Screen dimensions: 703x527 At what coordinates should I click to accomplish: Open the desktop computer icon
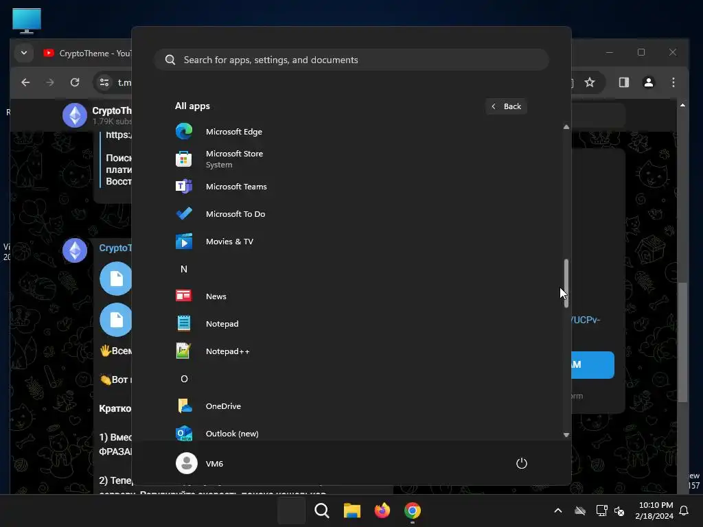27,21
